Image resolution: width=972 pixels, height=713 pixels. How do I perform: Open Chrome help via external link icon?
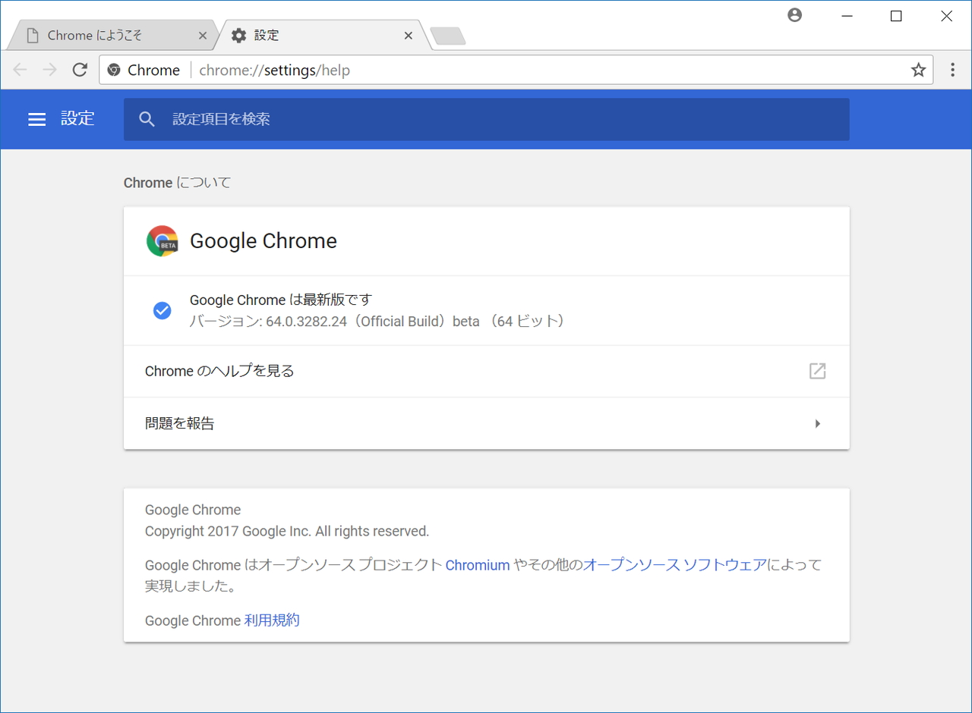point(817,371)
